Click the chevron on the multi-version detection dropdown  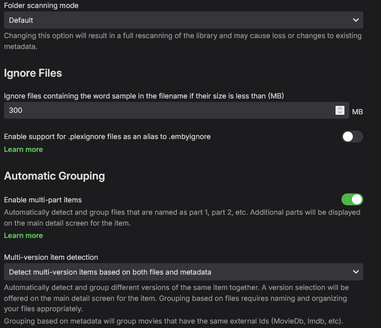pos(356,272)
